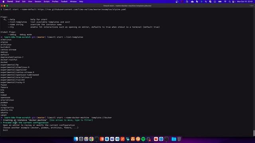
Task: Open the View menu
Action: click(30, 2)
